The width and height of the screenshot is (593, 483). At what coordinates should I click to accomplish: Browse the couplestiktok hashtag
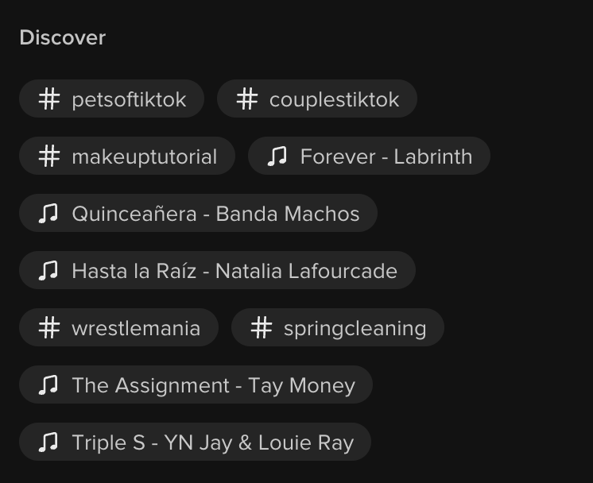[x=334, y=99]
